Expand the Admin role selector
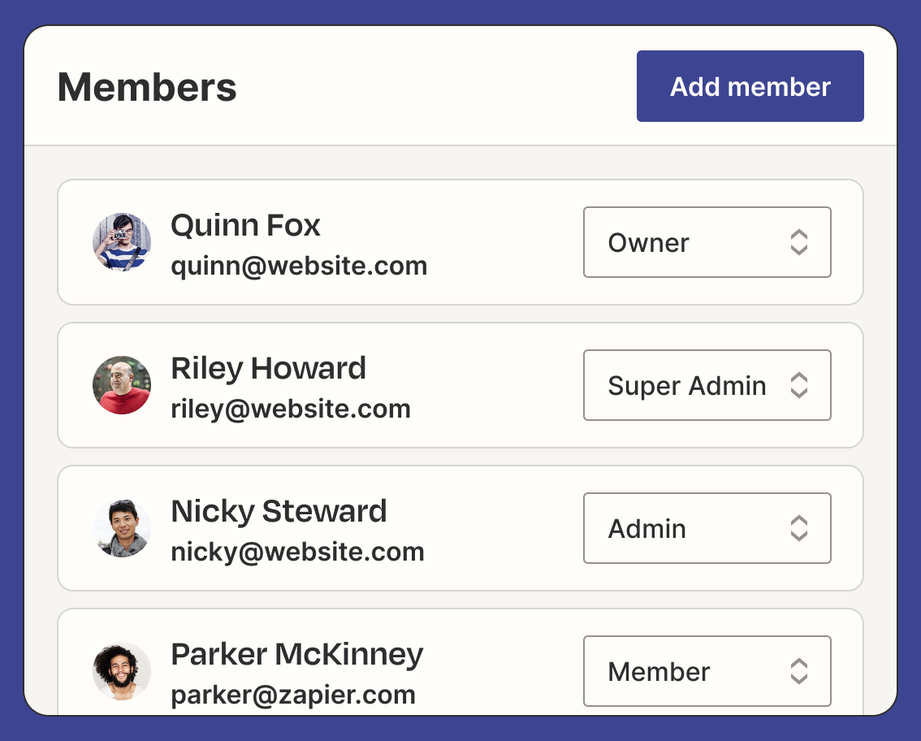Screen dimensions: 921x741 point(707,528)
